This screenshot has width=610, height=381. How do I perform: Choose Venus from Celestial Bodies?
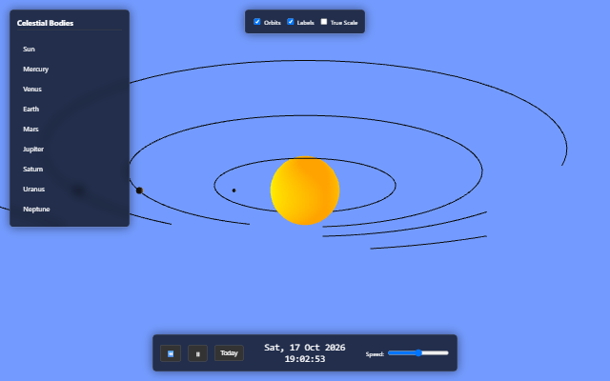70,89
